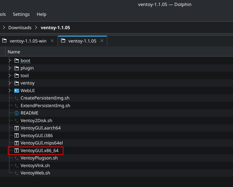Click the plugin folder icon
This screenshot has height=187, width=233.
click(17, 68)
